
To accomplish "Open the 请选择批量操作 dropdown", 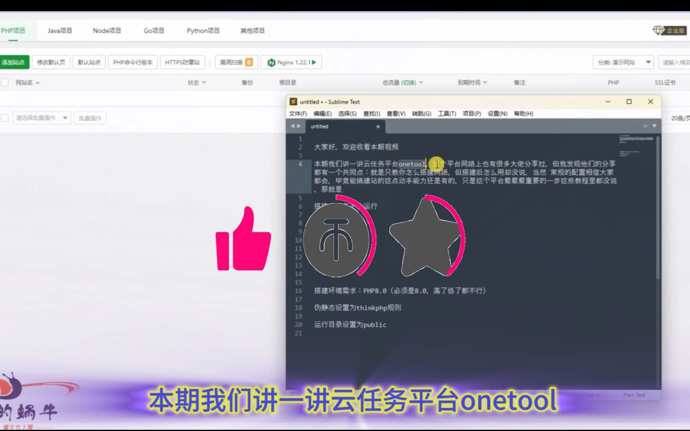I will pos(42,118).
